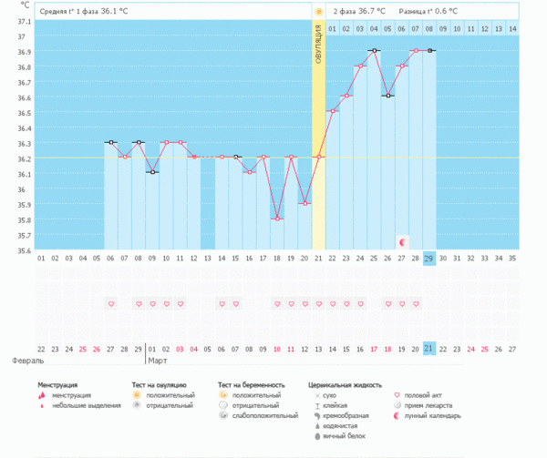Viewport: 547px width, 458px height.
Task: Click the yellow ОВУЛЯЦИЯ column on day 21
Action: 318,137
